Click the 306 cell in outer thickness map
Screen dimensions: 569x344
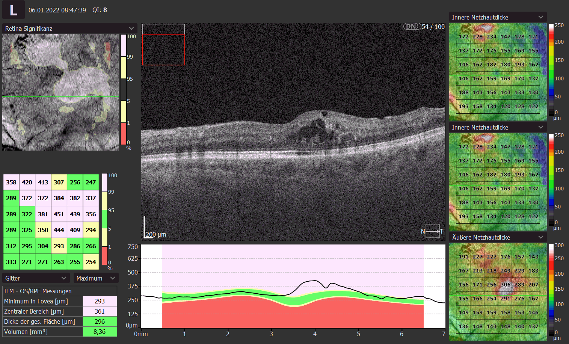pyautogui.click(x=506, y=285)
